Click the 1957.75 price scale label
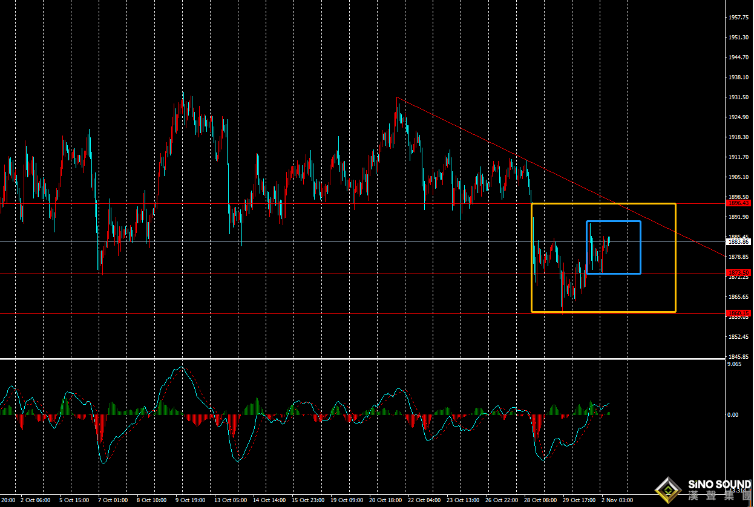Screen dimensions: 754x507 pos(738,18)
